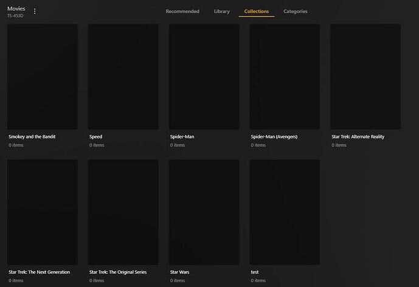Switch to the Recommended tab
Screen dimensions: 419x287
pyautogui.click(x=182, y=11)
